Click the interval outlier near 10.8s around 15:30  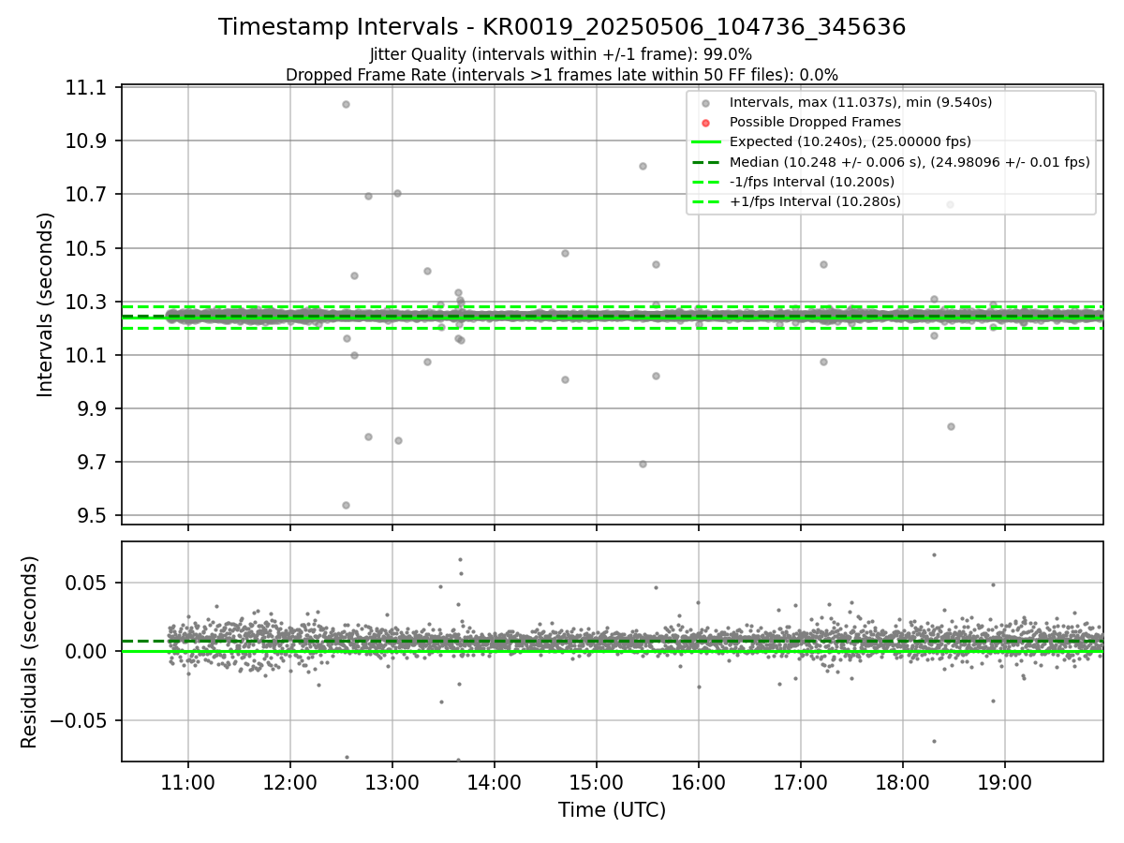click(x=643, y=166)
